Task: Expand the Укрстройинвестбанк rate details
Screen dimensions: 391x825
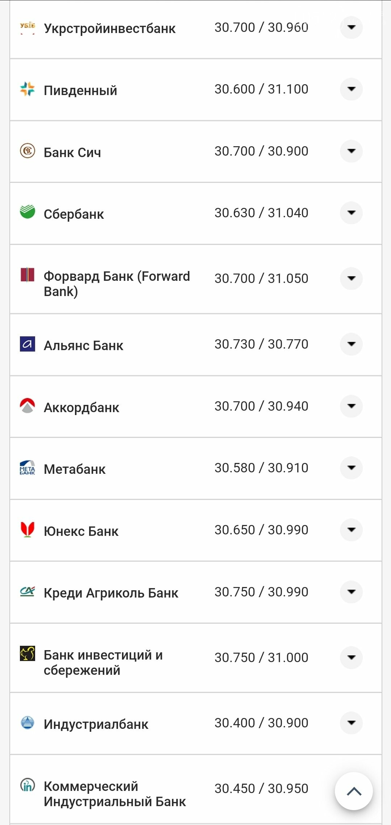Action: (x=351, y=27)
